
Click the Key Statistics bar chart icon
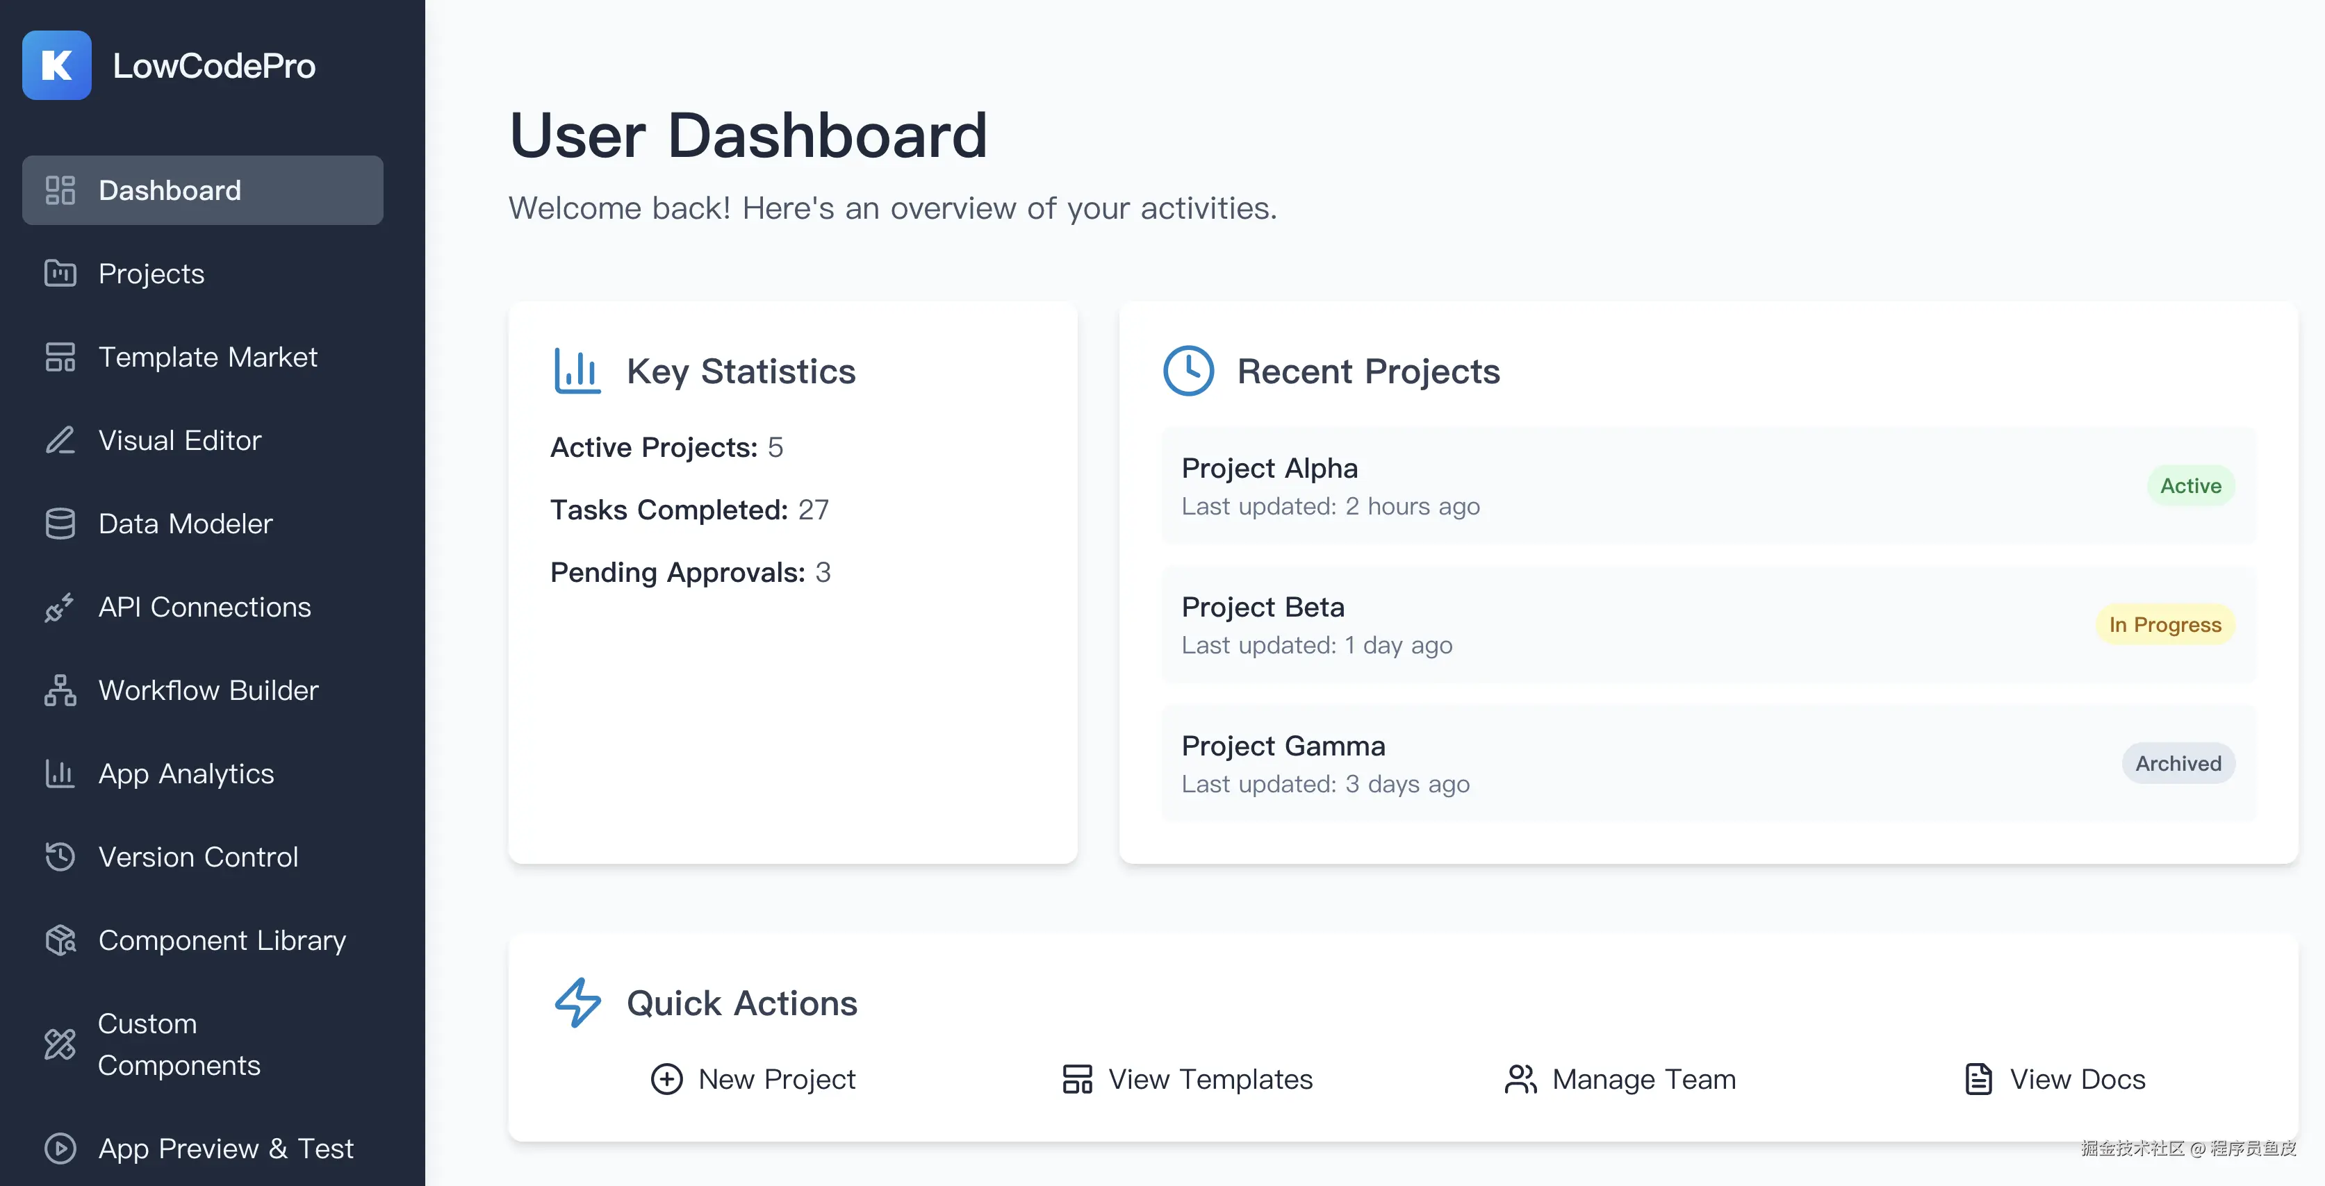pos(577,371)
